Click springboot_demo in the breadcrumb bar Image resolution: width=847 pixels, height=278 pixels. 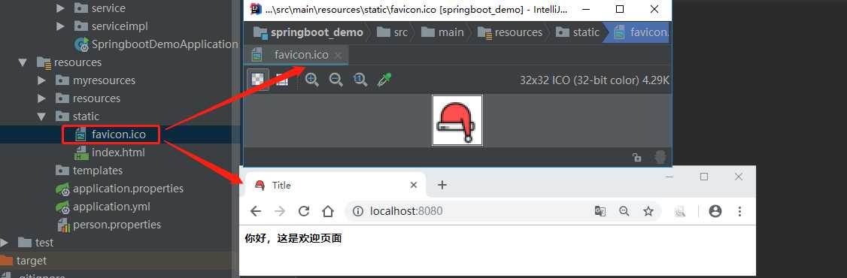309,32
